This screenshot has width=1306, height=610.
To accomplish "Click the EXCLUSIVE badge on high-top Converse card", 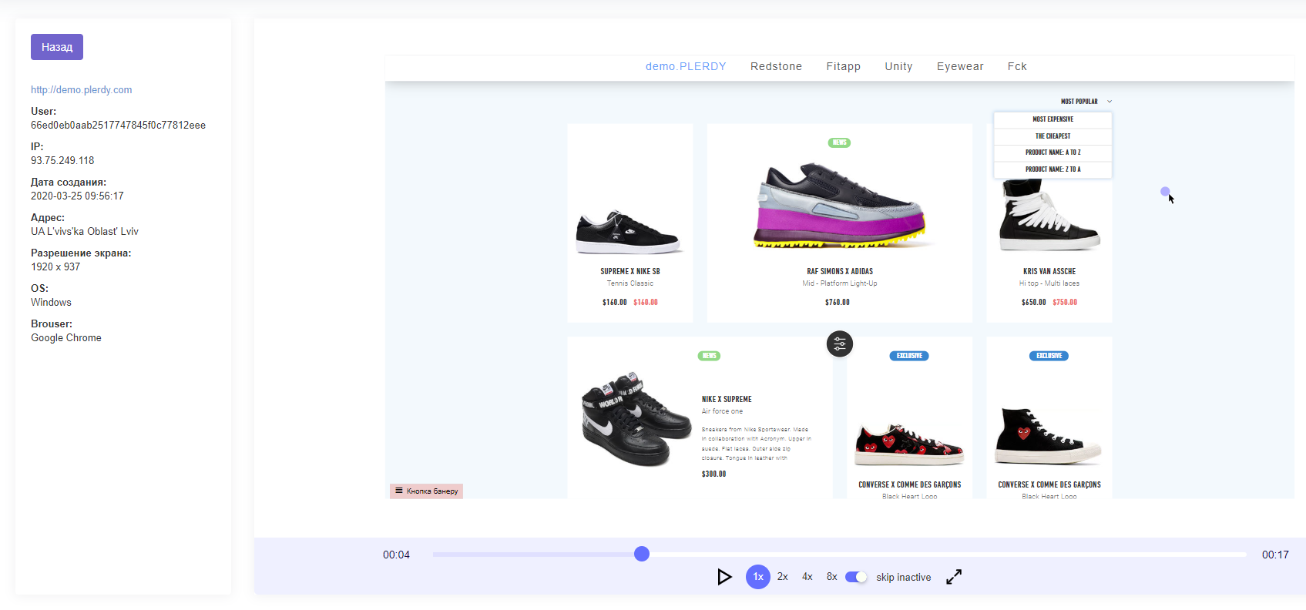I will [x=1049, y=356].
